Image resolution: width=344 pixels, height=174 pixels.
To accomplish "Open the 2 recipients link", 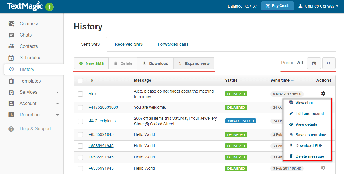I will [105, 121].
